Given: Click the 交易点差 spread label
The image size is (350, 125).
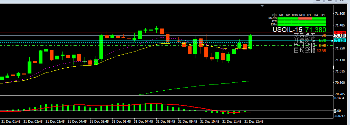Looking at the screenshot, I should (x=304, y=35).
